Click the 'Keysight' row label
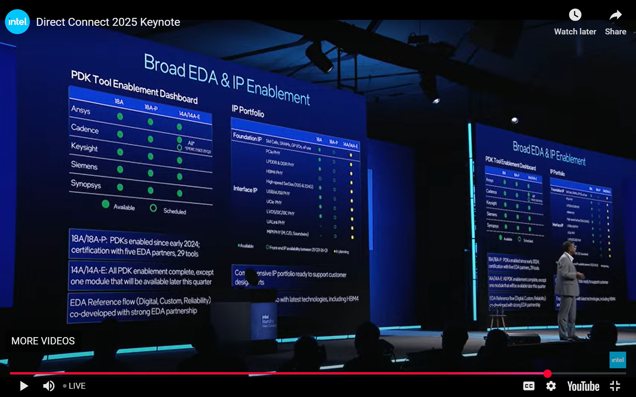The image size is (636, 397). pyautogui.click(x=84, y=147)
